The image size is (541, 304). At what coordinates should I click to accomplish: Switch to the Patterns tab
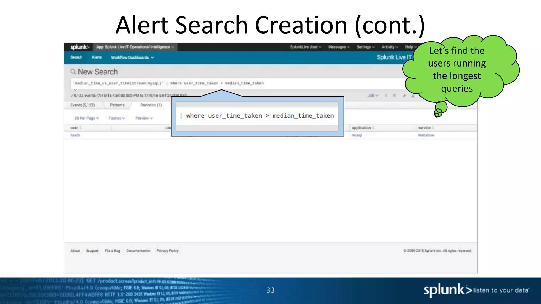click(117, 105)
